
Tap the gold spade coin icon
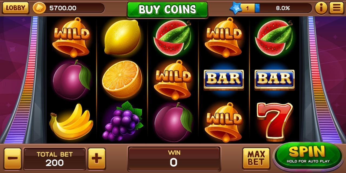39,8
